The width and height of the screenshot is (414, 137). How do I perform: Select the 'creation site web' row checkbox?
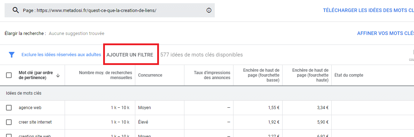[9, 136]
